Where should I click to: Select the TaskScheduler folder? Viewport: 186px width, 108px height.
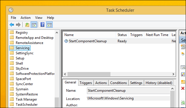click(x=27, y=105)
